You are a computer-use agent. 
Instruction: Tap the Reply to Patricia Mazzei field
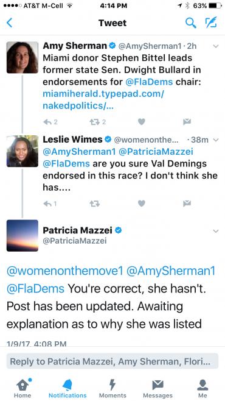[112, 361]
